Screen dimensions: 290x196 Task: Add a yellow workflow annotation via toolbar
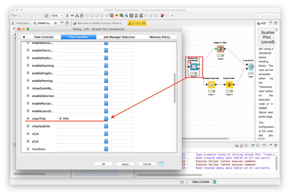[x=116, y=16]
